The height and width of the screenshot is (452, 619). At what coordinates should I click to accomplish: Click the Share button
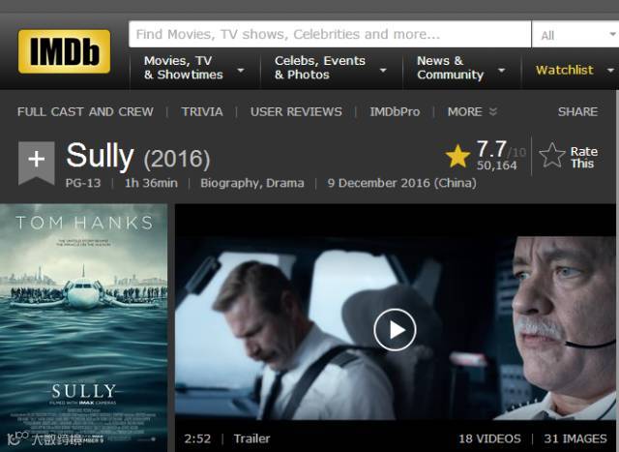[578, 112]
